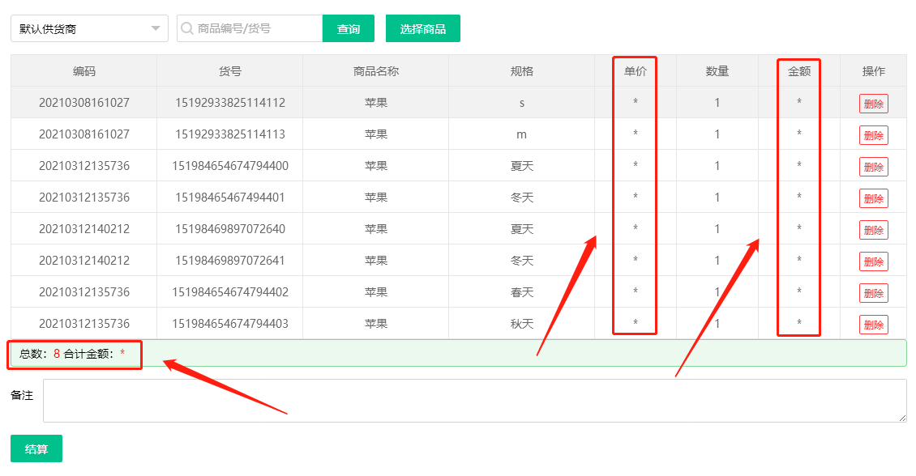The height and width of the screenshot is (476, 916).
Task: Click the 商品名称 column header
Action: 375,71
